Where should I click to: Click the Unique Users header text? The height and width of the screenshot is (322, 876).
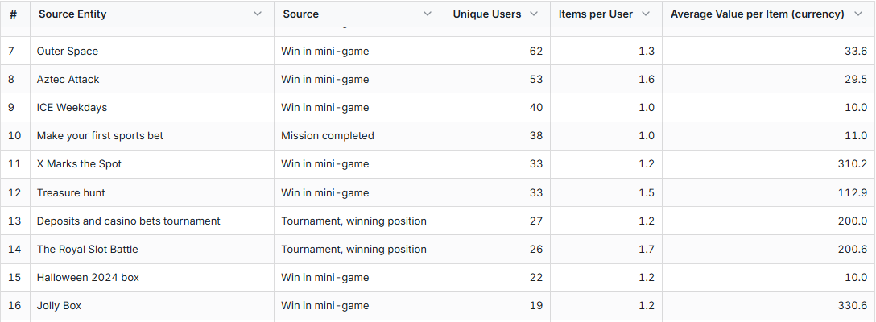click(x=486, y=14)
